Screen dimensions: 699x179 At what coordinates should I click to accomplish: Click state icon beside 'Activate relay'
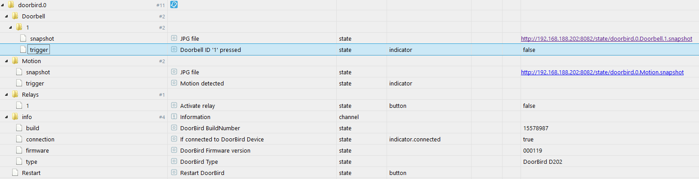coord(174,106)
